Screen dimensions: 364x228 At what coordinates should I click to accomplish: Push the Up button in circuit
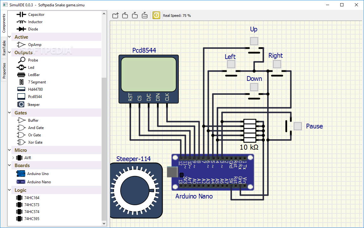[254, 41]
